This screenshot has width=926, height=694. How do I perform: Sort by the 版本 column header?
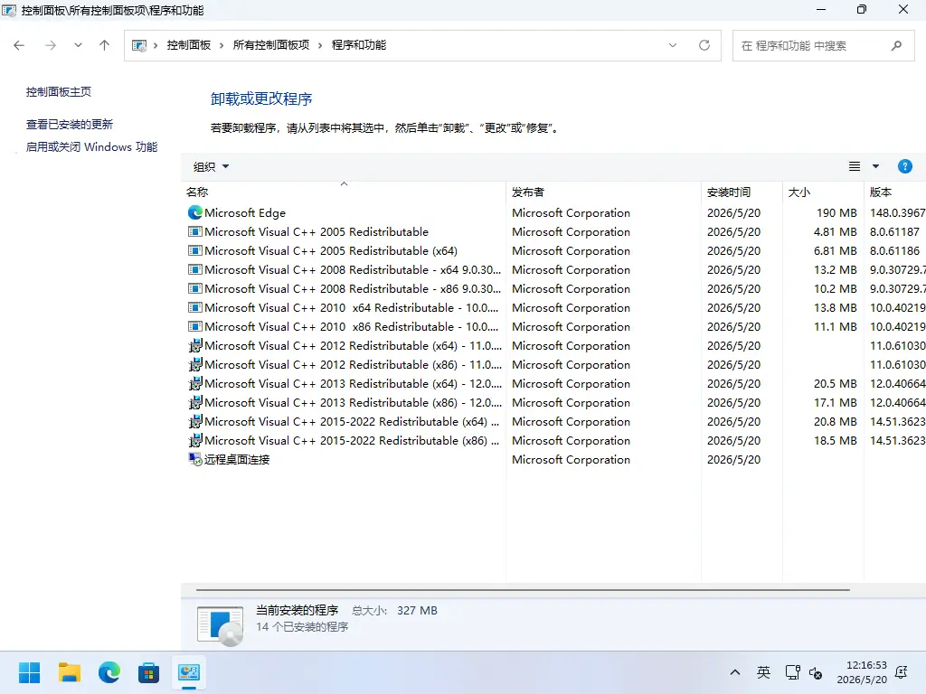(895, 192)
